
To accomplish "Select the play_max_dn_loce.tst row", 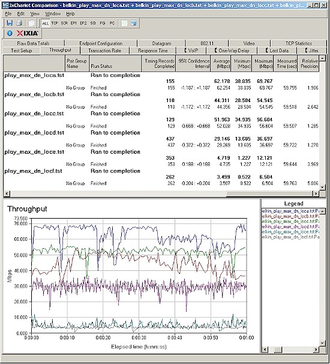I will tap(161, 152).
